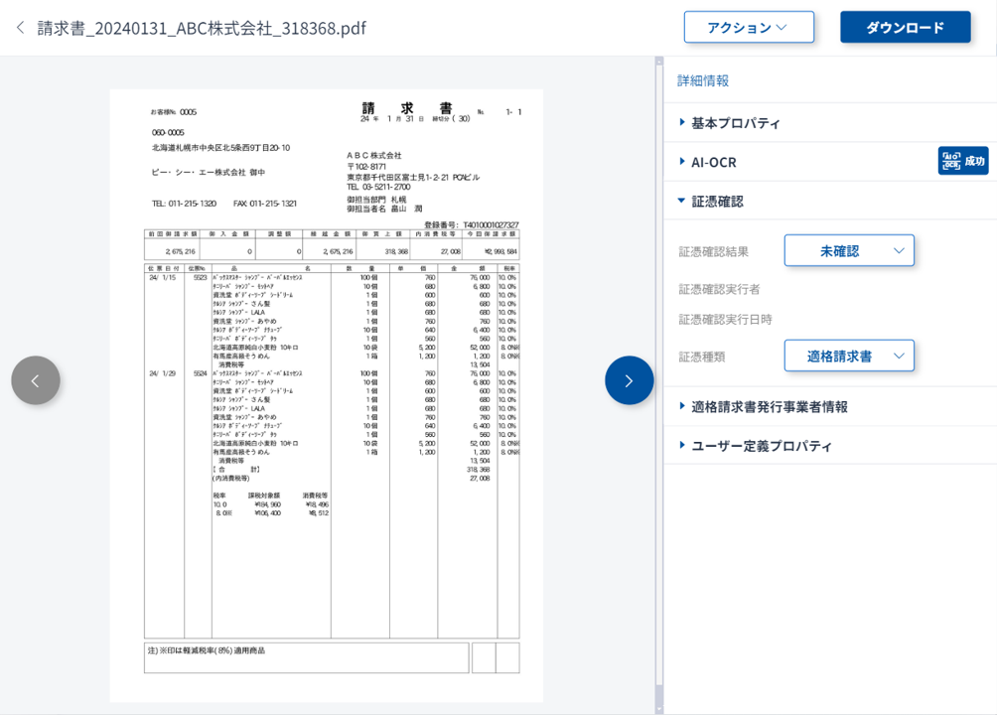Go back using the header arrow
The width and height of the screenshot is (997, 715).
(x=20, y=28)
